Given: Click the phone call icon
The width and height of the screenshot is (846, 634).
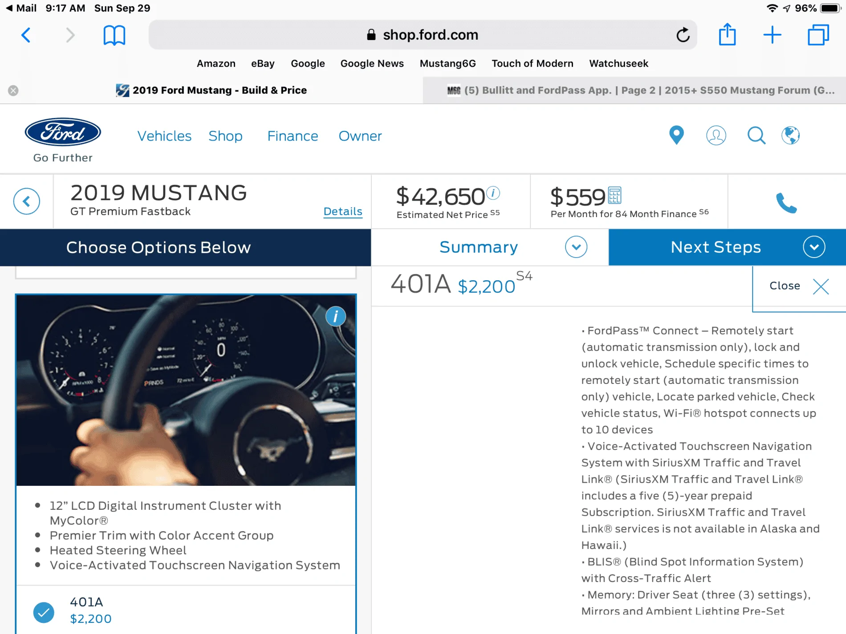Looking at the screenshot, I should (x=786, y=203).
